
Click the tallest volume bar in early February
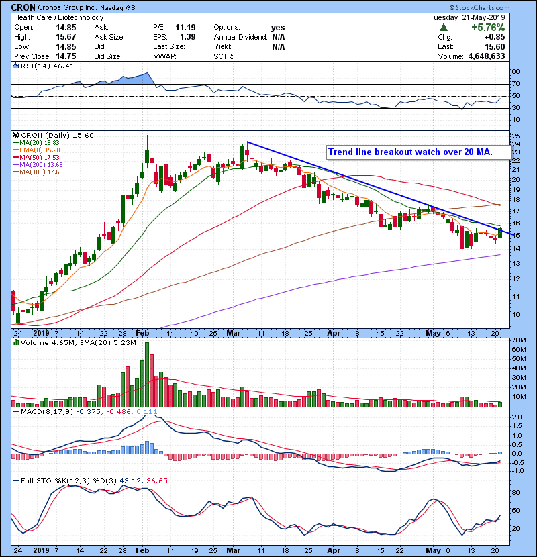click(147, 374)
